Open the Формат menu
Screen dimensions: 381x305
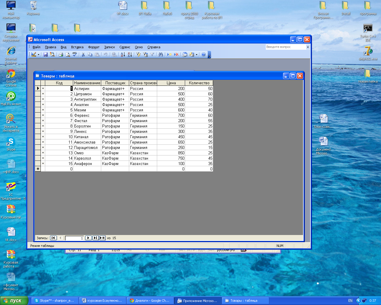pos(94,47)
